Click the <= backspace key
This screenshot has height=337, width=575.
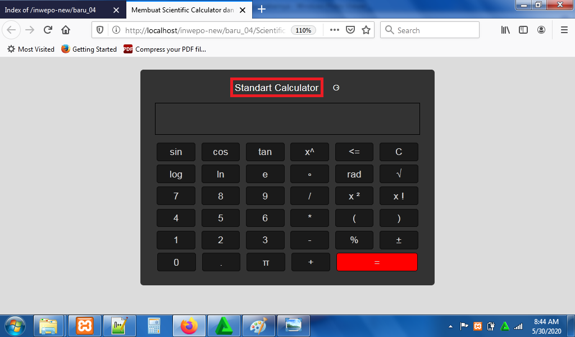[x=354, y=152]
